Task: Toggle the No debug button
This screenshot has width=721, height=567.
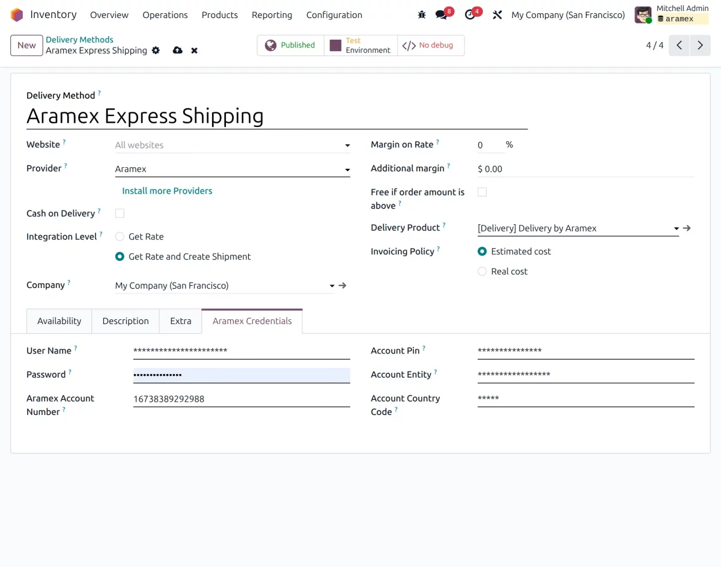Action: (431, 45)
